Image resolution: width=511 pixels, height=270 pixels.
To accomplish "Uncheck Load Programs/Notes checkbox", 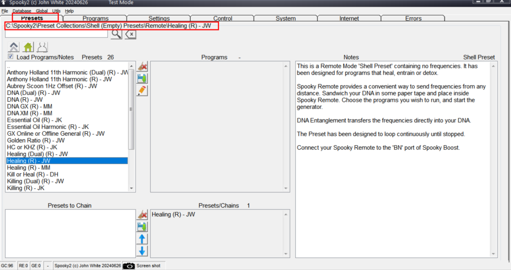I will click(10, 57).
